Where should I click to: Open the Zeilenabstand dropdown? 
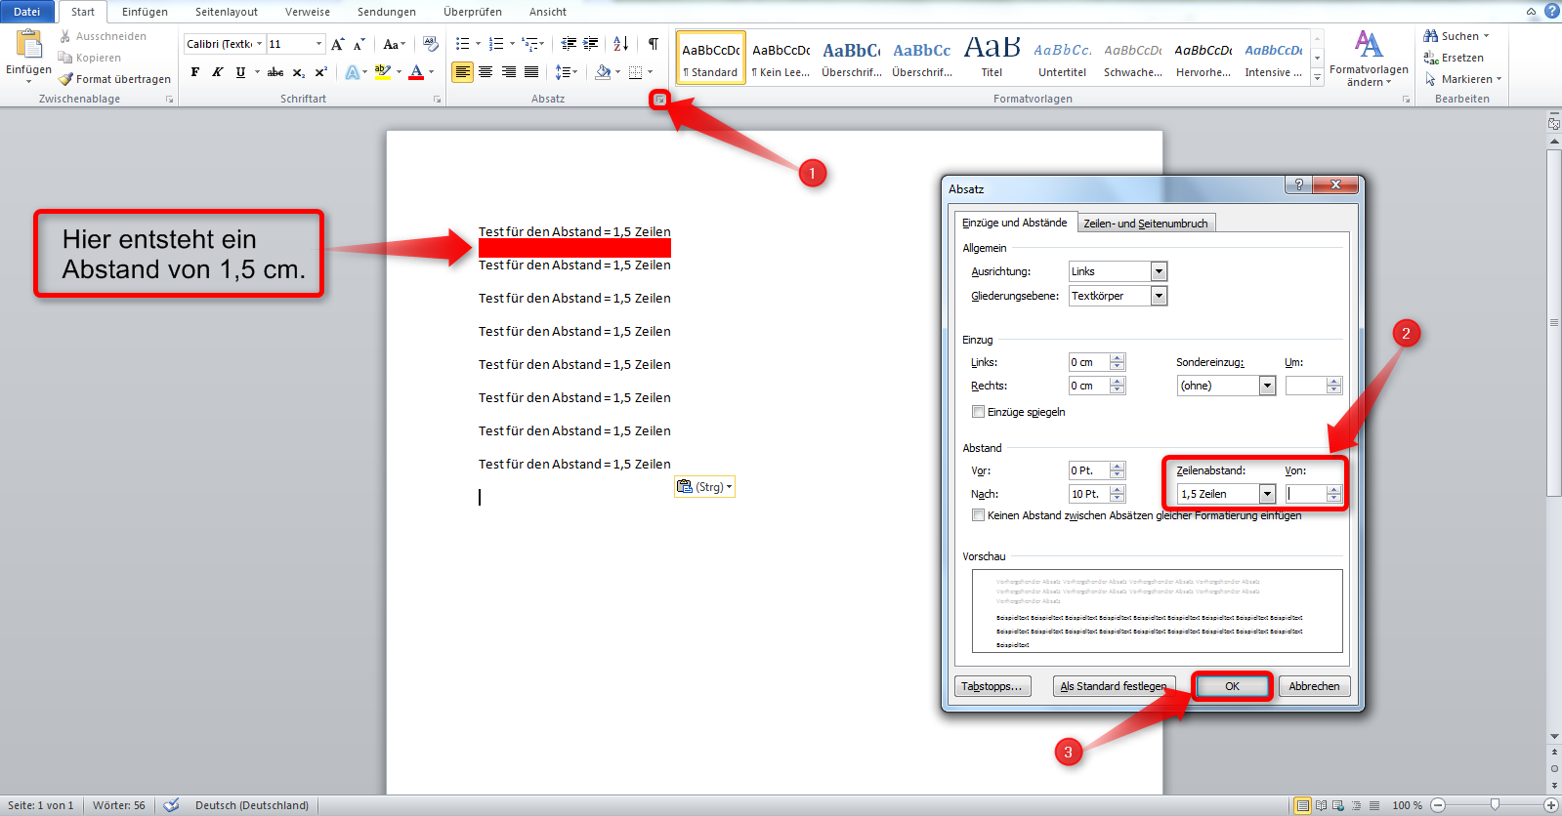click(1267, 494)
